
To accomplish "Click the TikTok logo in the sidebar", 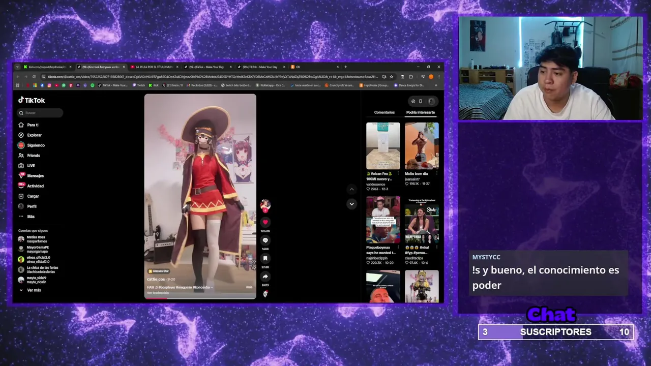I will coord(32,100).
